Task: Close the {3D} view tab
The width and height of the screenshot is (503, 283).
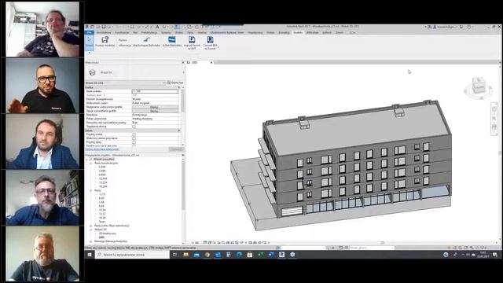Action: tap(211, 63)
